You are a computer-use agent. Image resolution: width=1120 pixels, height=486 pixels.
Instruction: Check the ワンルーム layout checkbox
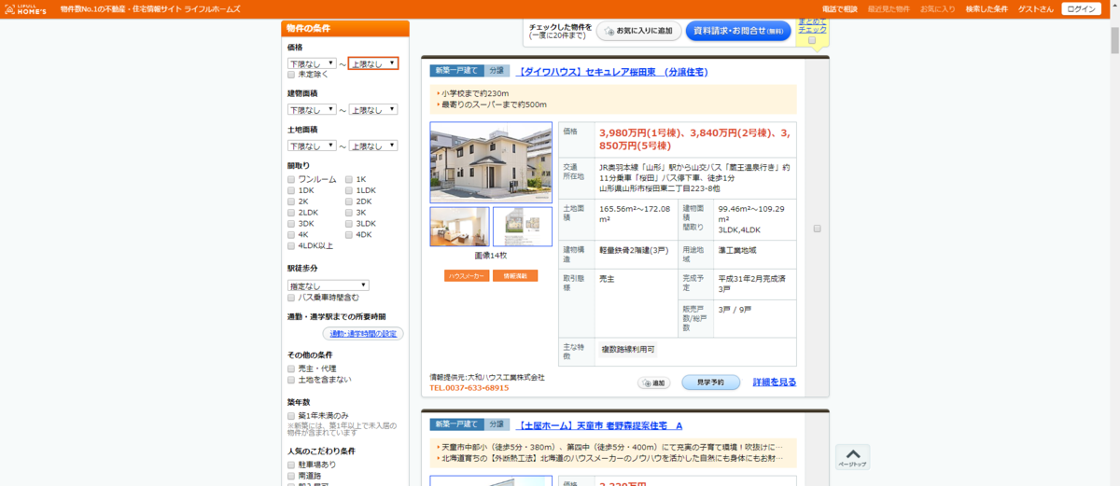coord(292,179)
